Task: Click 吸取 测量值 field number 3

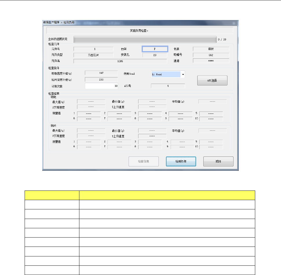Action: pos(150,114)
